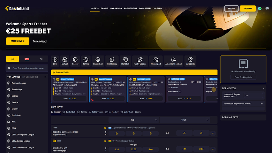Screen dimensions: 272x153
Task: Collapse the Top Leagues section
Action: point(45,77)
